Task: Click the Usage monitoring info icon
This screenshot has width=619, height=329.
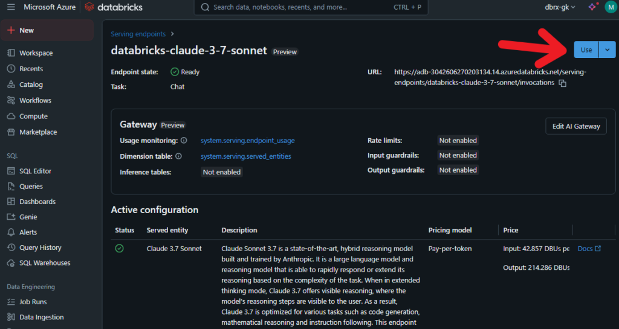Action: tap(184, 140)
